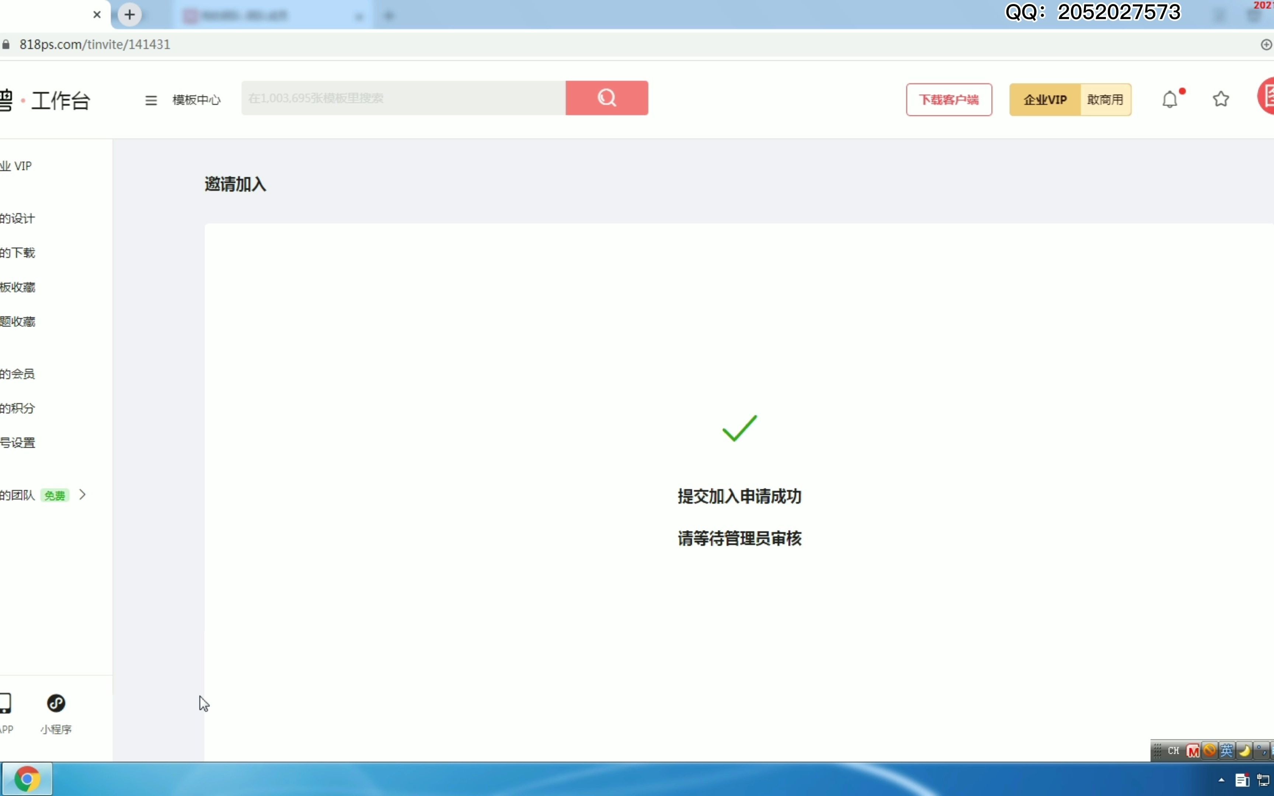
Task: Click the red M tray icon
Action: tap(1193, 751)
